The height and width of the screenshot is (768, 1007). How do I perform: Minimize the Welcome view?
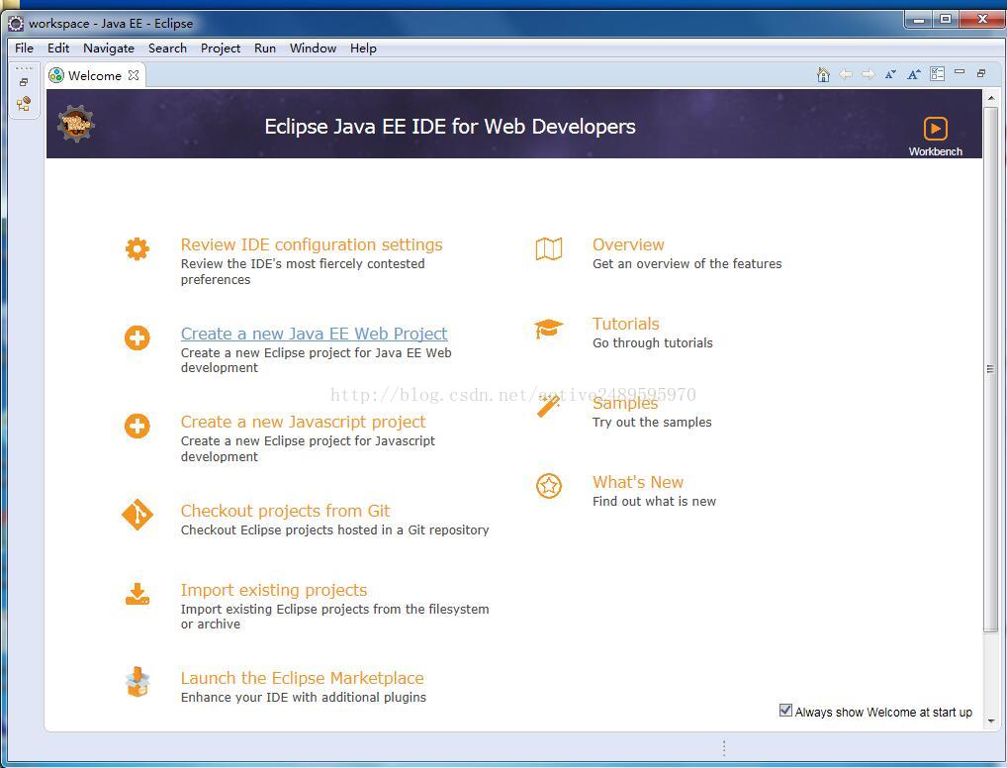coord(960,72)
